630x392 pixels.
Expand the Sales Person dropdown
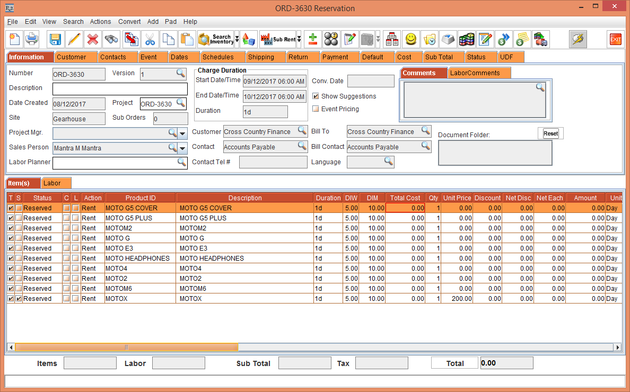tap(182, 148)
